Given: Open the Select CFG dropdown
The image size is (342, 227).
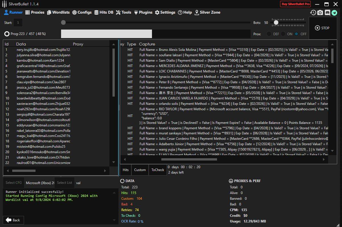Looking at the screenshot, I should 13,183.
